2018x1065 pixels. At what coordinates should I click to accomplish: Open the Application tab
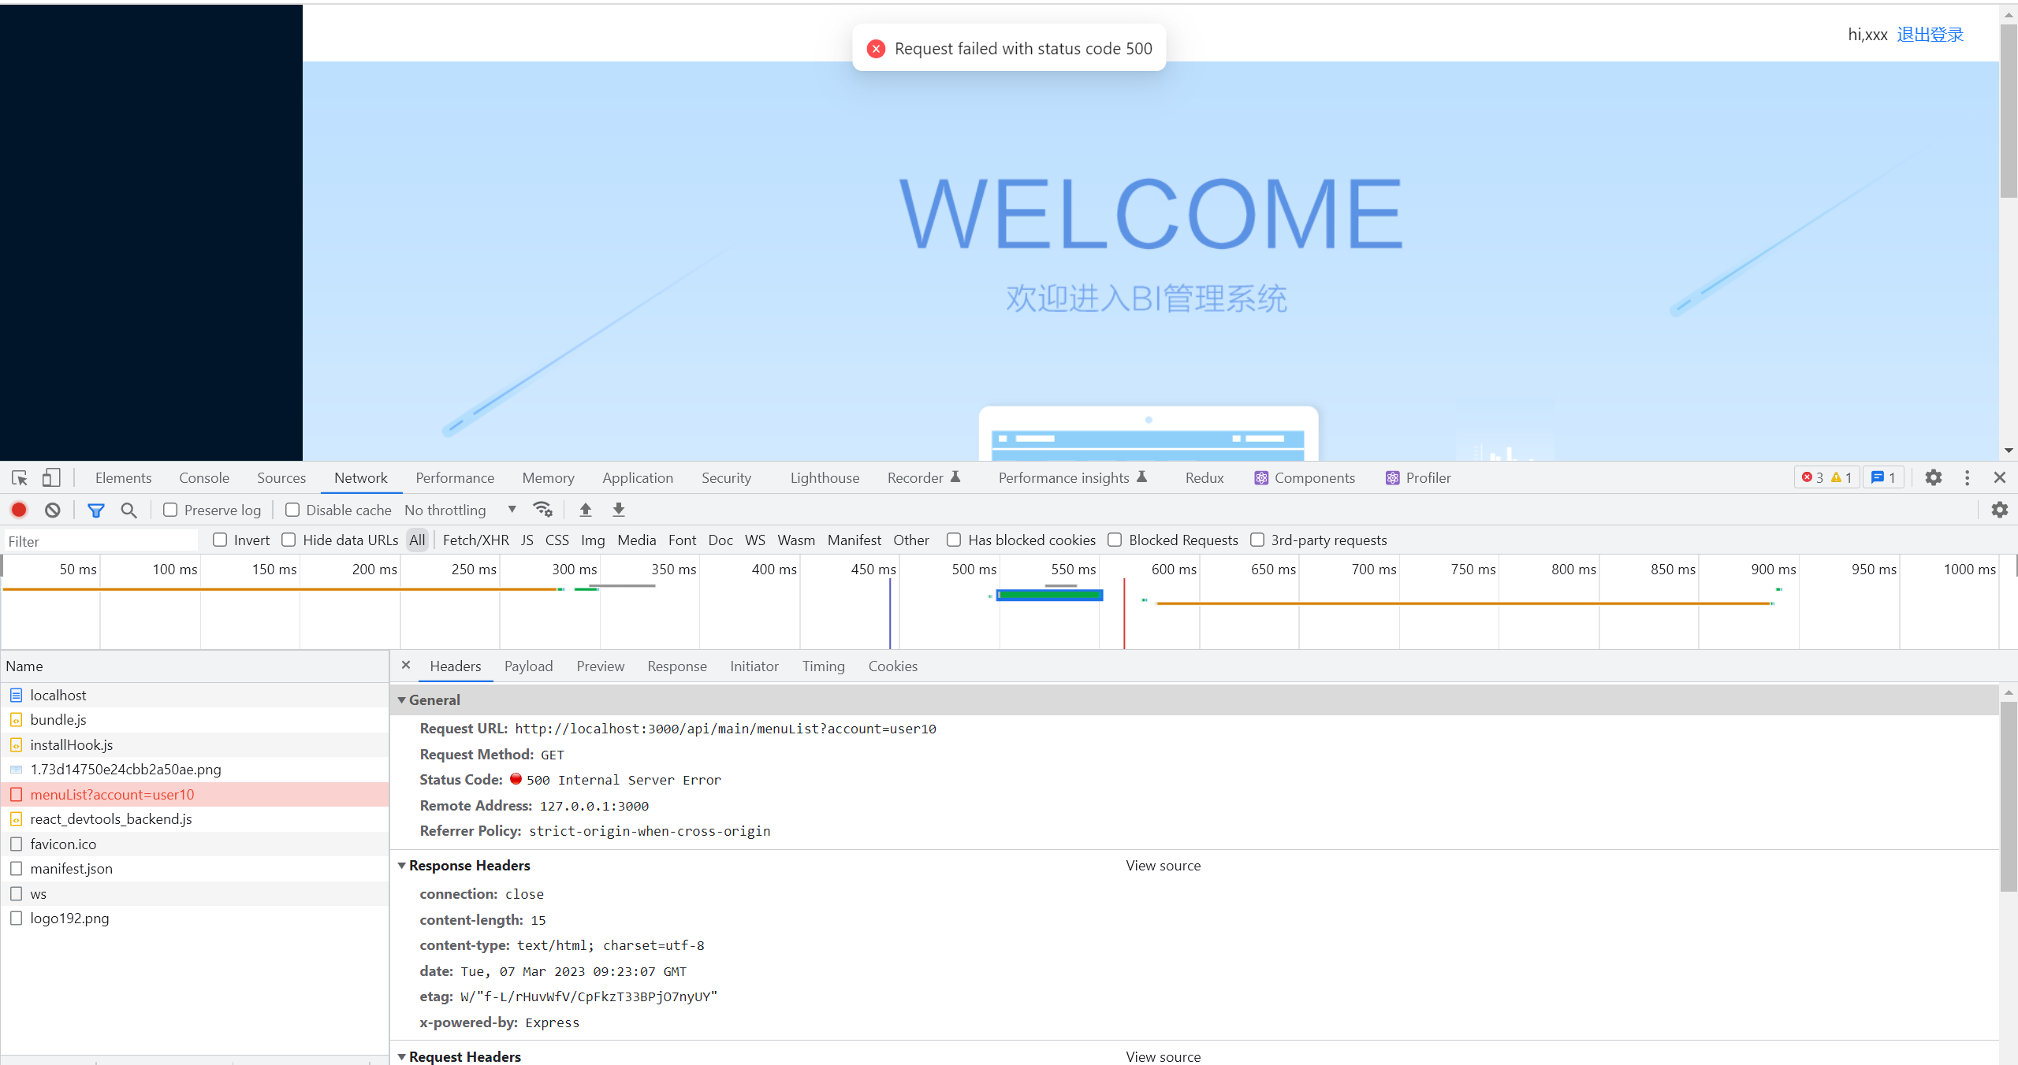[x=638, y=477]
